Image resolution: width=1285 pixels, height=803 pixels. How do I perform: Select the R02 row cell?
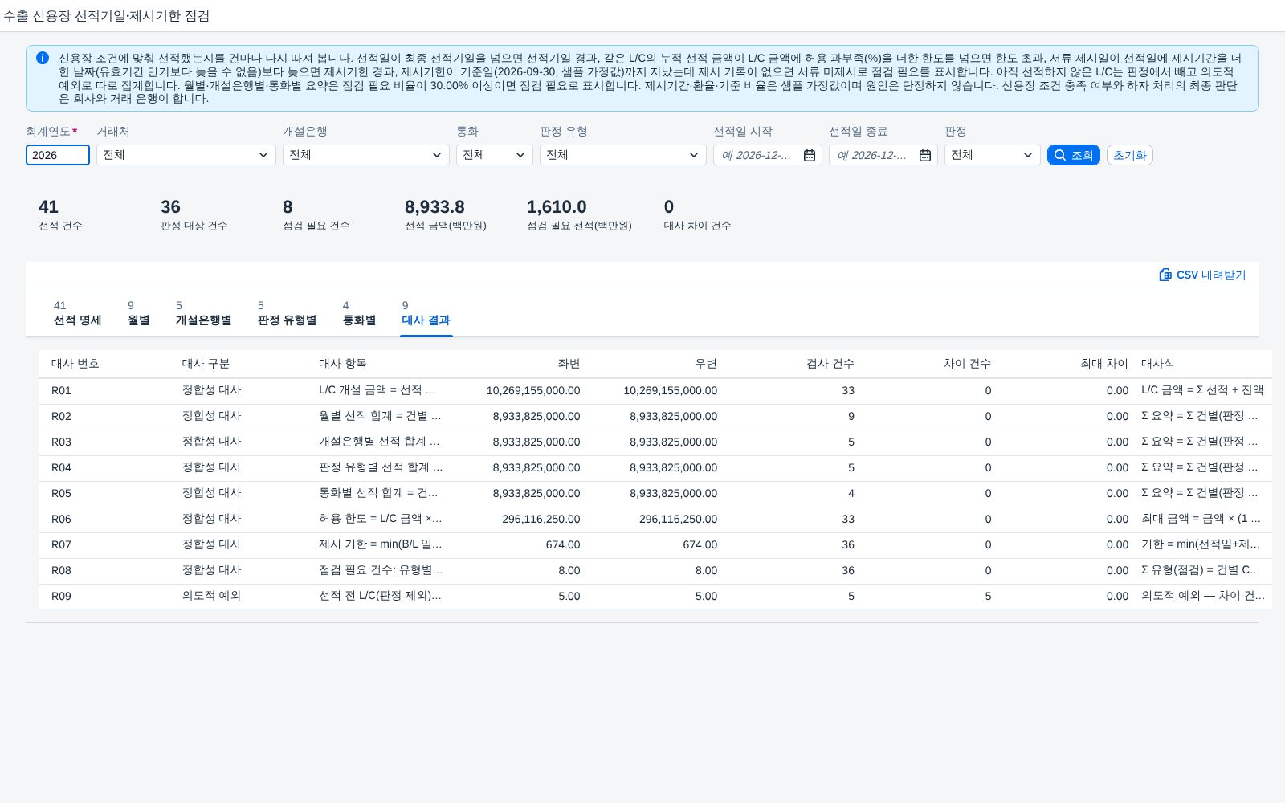tap(61, 416)
